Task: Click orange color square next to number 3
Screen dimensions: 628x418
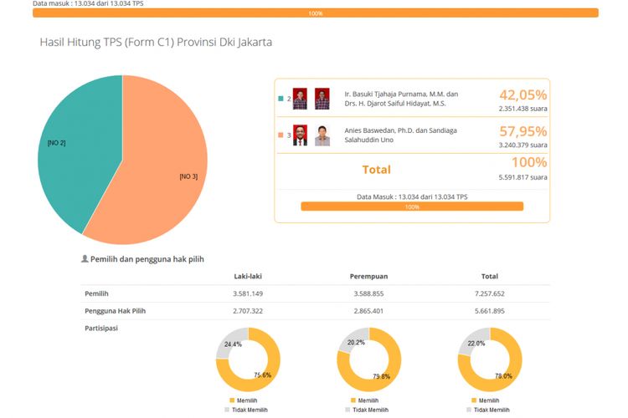Action: click(281, 135)
